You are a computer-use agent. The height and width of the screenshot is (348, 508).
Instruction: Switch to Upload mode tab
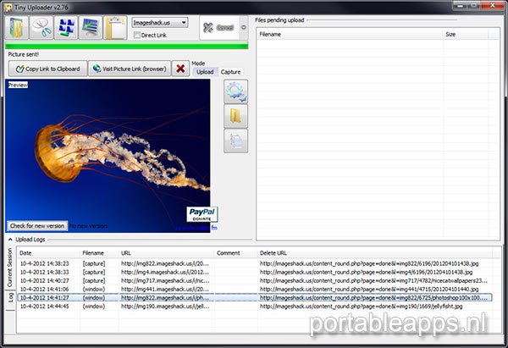[205, 72]
